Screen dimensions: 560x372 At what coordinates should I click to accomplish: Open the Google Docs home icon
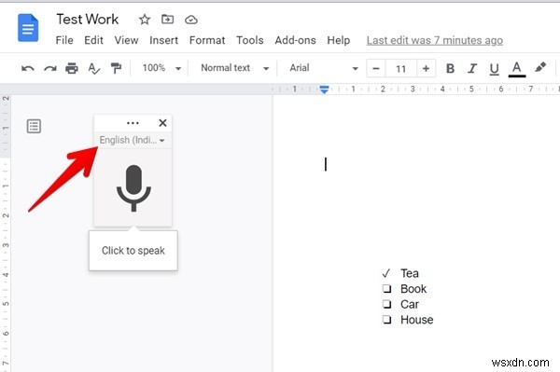[28, 28]
